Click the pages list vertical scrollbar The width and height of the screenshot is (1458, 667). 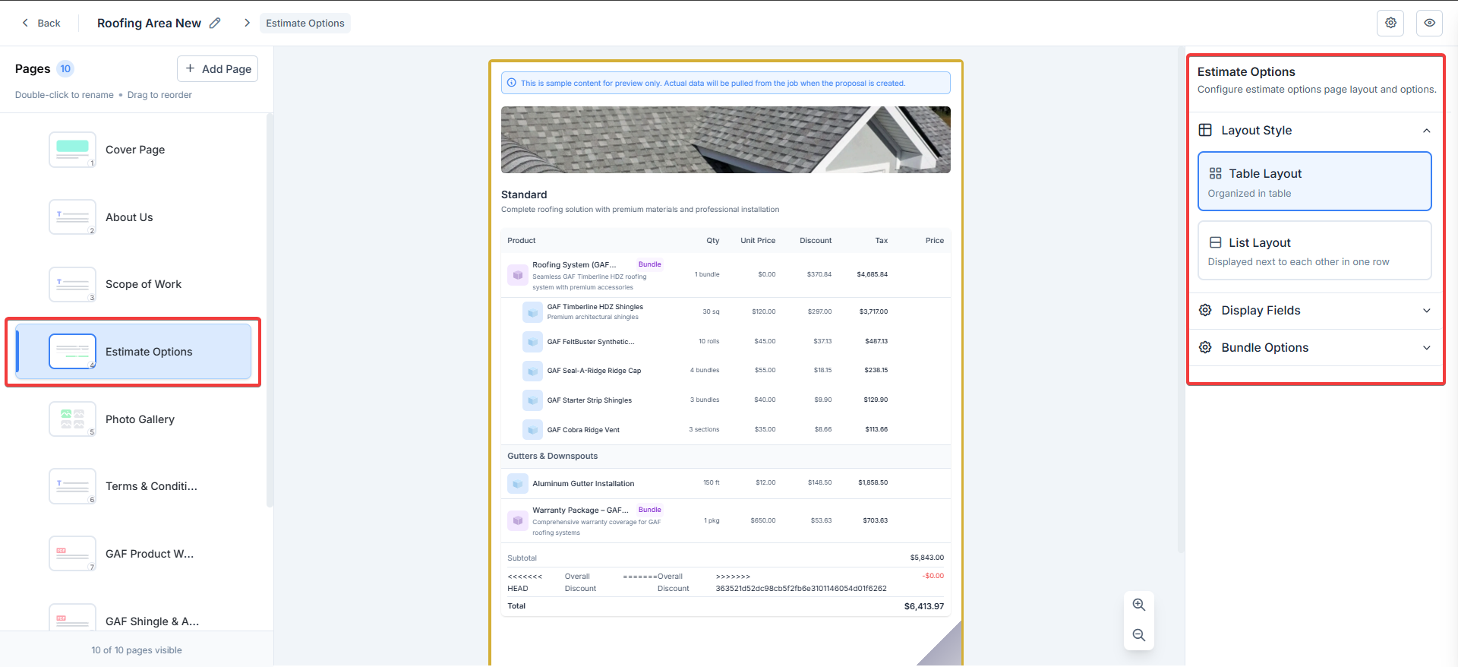pyautogui.click(x=270, y=310)
